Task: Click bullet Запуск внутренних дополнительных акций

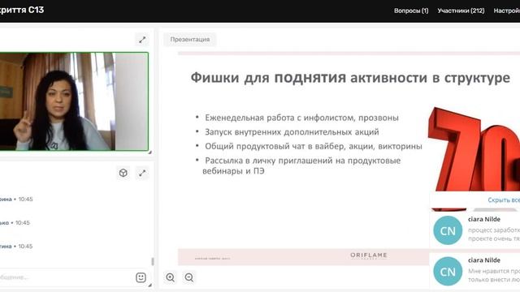Action: [x=292, y=131]
